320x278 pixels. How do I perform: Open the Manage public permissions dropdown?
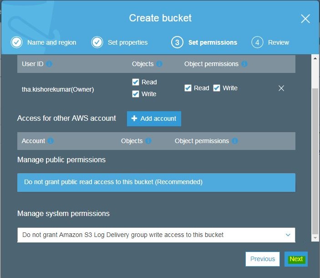coord(156,182)
